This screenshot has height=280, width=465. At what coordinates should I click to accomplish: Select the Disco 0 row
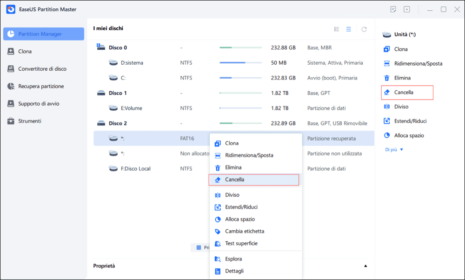point(234,47)
